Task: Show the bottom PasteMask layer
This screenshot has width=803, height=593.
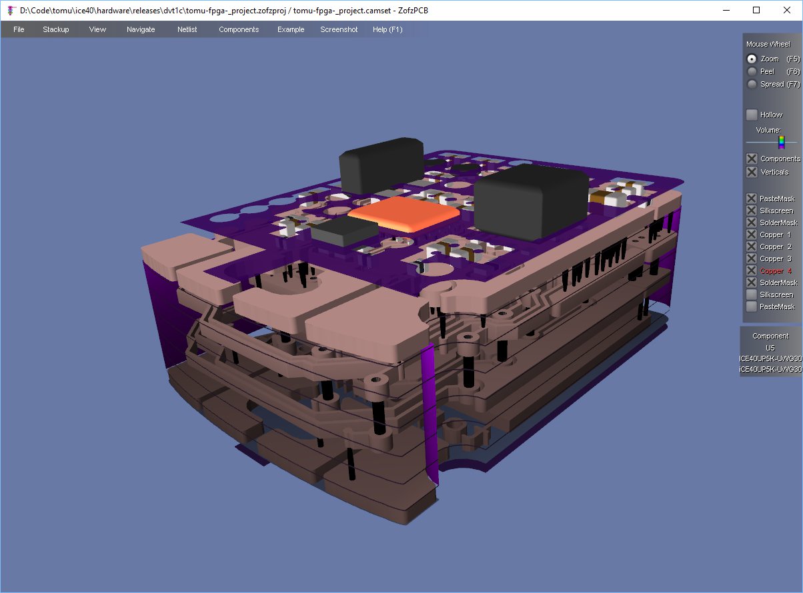Action: pyautogui.click(x=752, y=306)
